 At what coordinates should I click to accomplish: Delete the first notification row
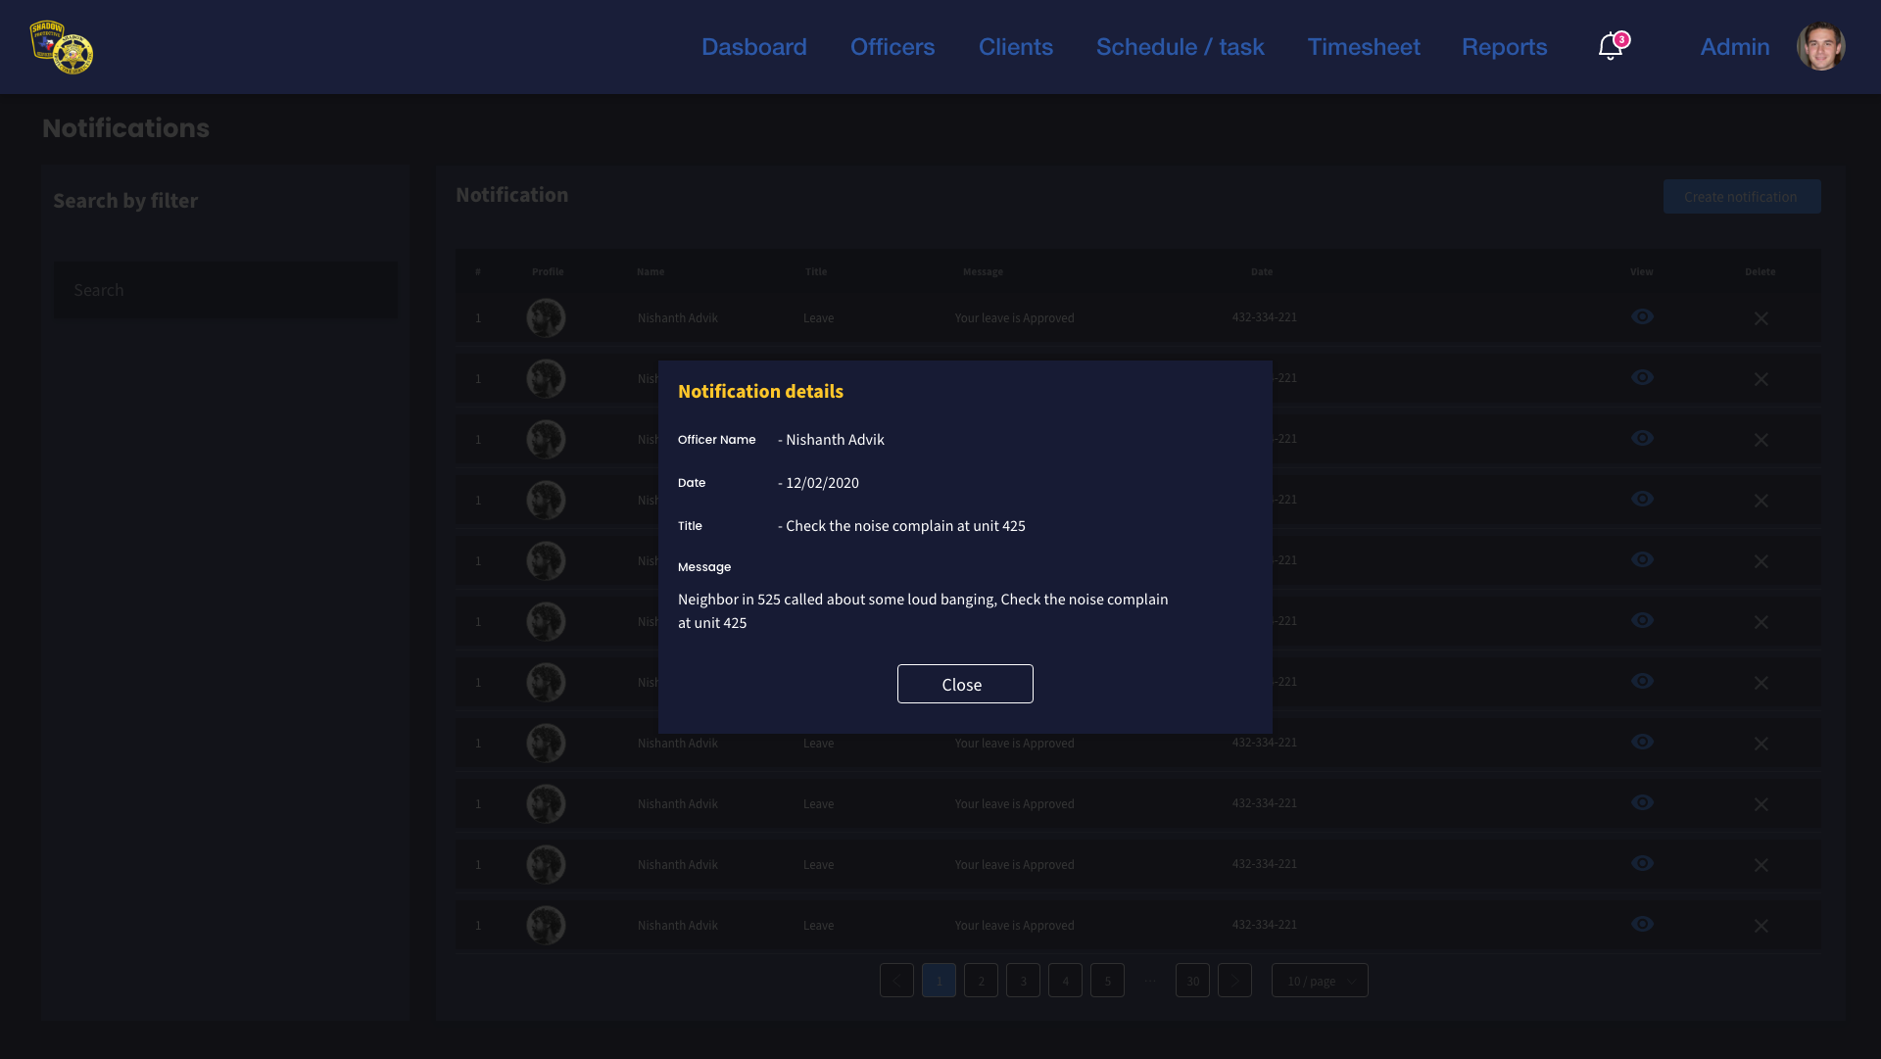[1760, 318]
